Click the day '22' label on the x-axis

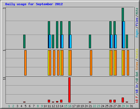(94, 106)
